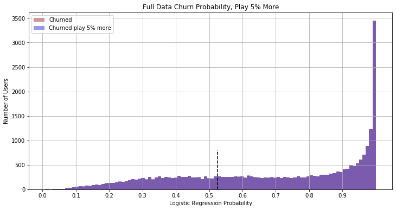Click the x-axis tick label 0.2
This screenshot has width=396, height=210.
[x=109, y=195]
